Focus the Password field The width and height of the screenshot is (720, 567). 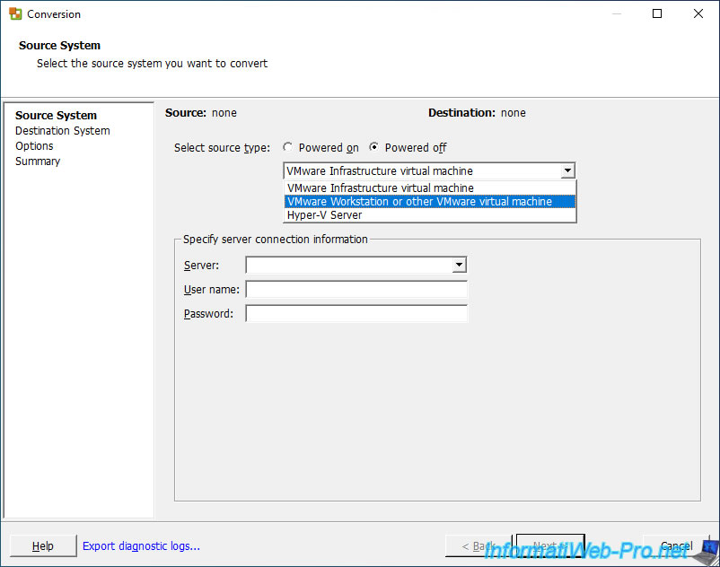pos(356,314)
